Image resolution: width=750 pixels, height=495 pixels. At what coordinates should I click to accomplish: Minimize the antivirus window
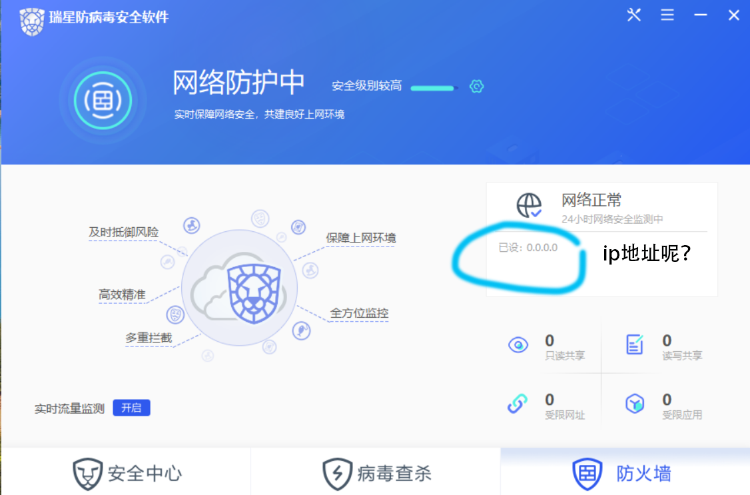click(x=701, y=15)
